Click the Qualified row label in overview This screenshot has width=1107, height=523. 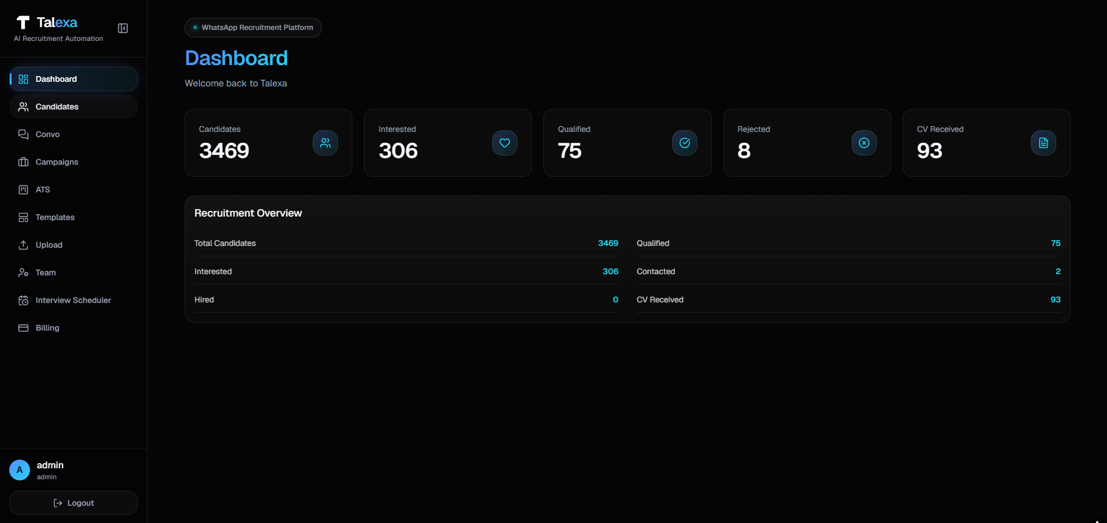(653, 243)
